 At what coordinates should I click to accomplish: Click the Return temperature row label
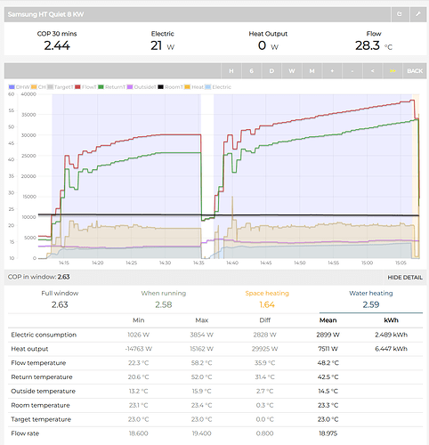(42, 377)
